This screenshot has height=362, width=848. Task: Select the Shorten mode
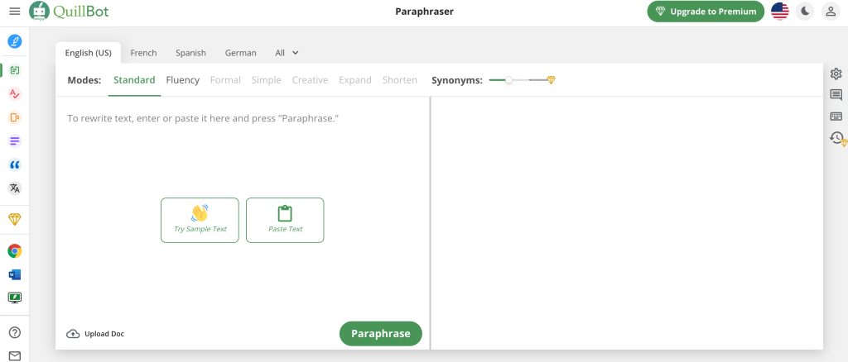point(400,80)
